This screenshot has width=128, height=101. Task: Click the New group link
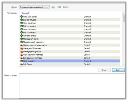(53, 7)
